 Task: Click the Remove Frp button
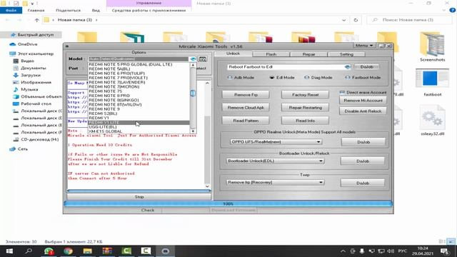(x=246, y=95)
